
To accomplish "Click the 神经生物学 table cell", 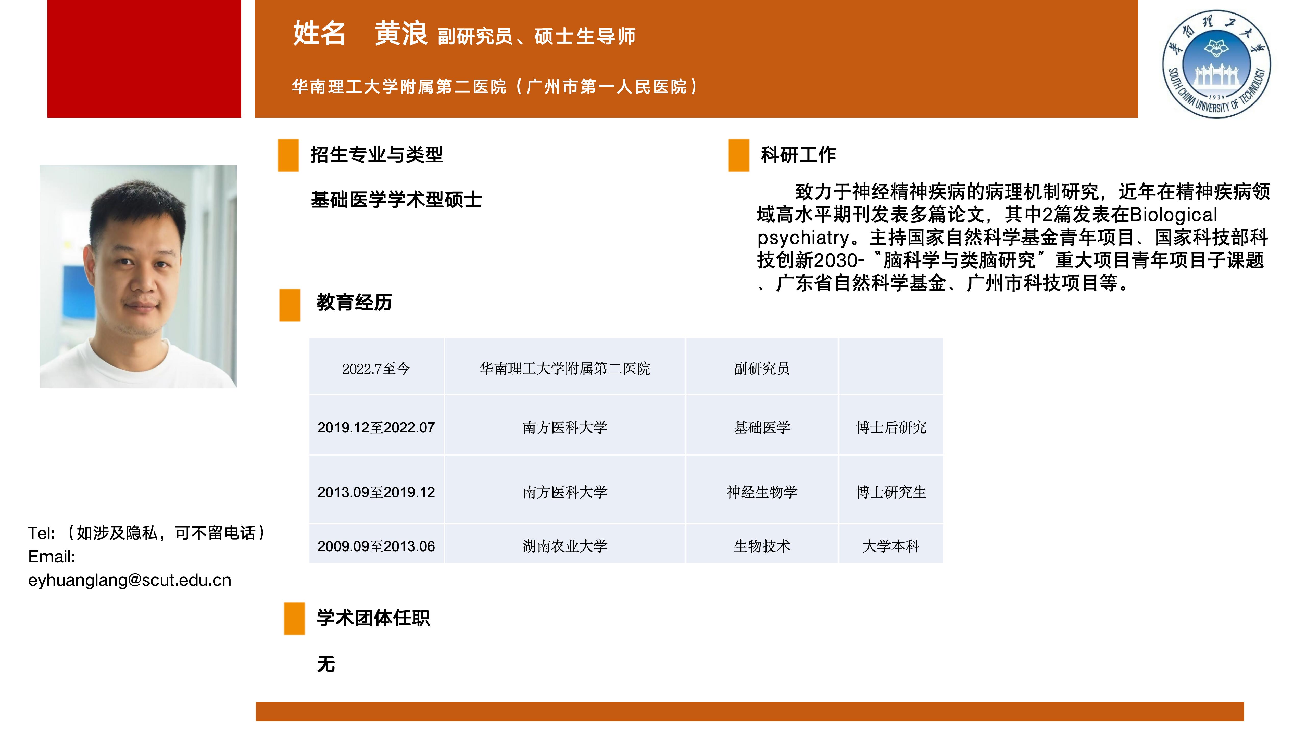I will [761, 492].
